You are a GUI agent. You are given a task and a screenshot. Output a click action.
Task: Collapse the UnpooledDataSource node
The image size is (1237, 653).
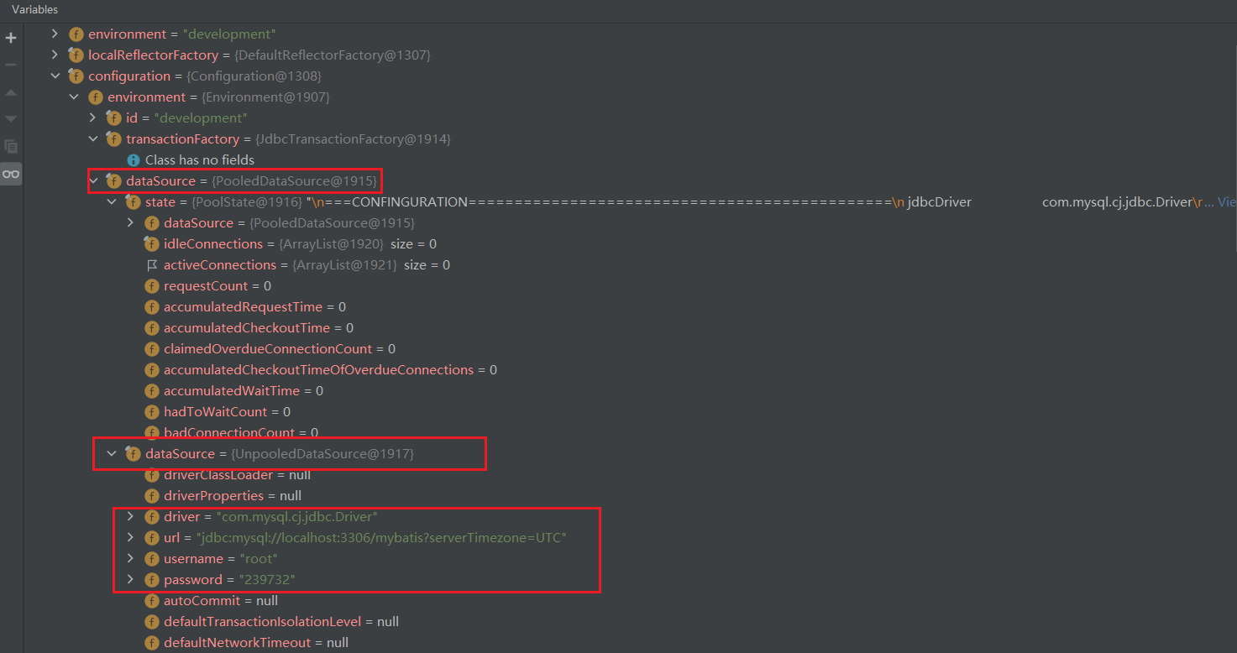112,453
